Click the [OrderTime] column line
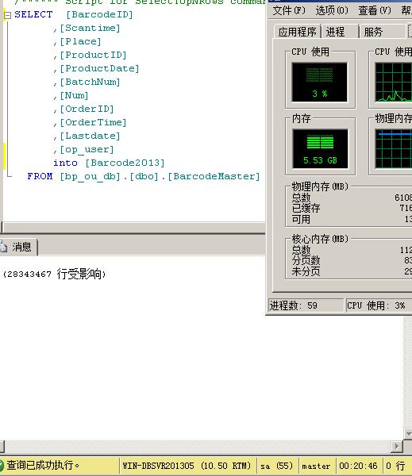The height and width of the screenshot is (476, 412). click(93, 123)
